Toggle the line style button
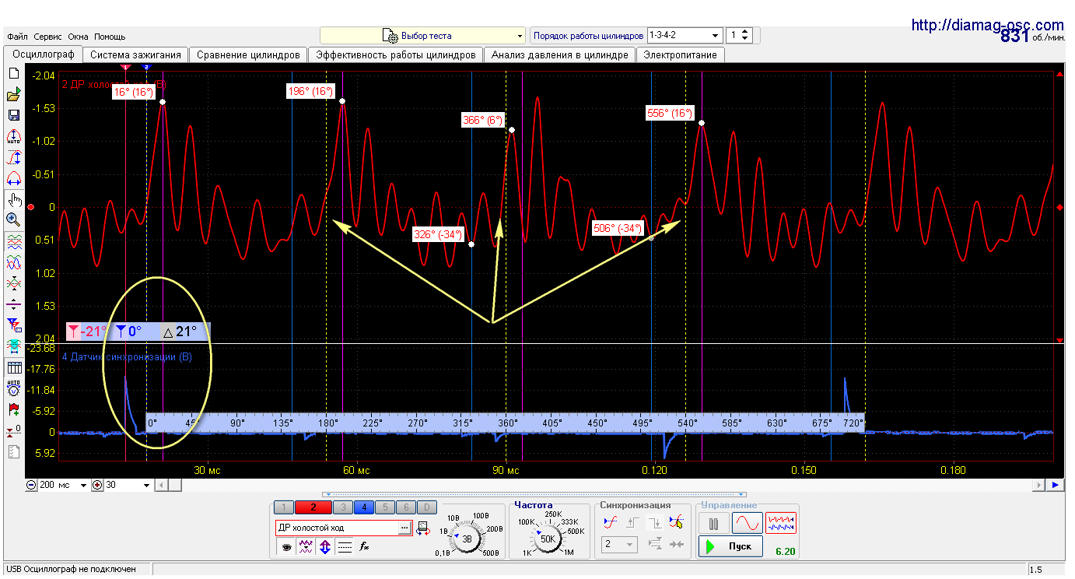The width and height of the screenshot is (1075, 579). click(345, 547)
